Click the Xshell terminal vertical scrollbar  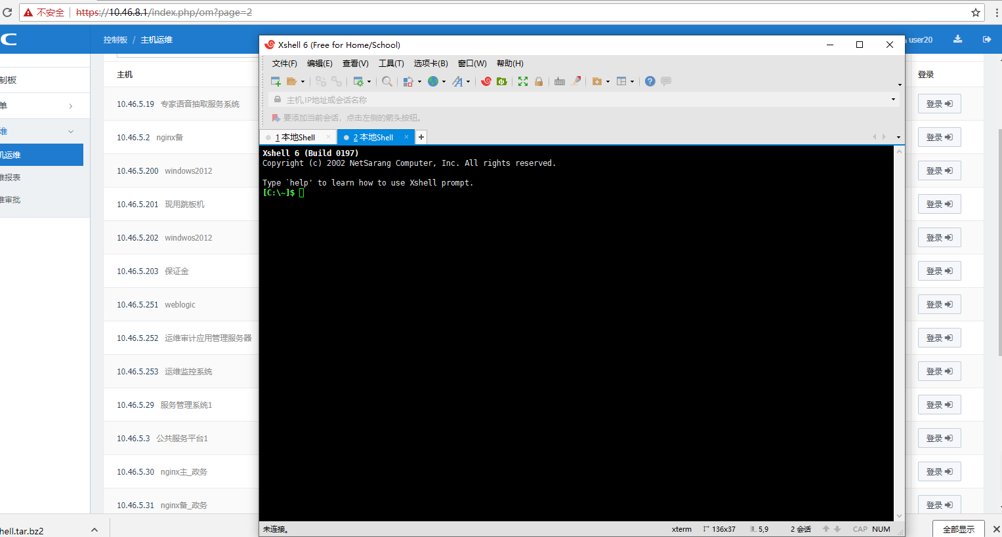pyautogui.click(x=899, y=333)
